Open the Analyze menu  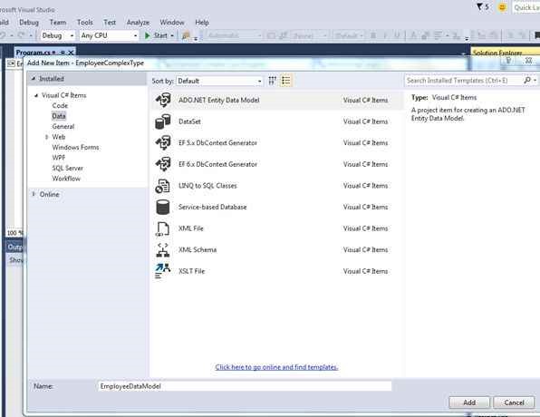[x=138, y=23]
